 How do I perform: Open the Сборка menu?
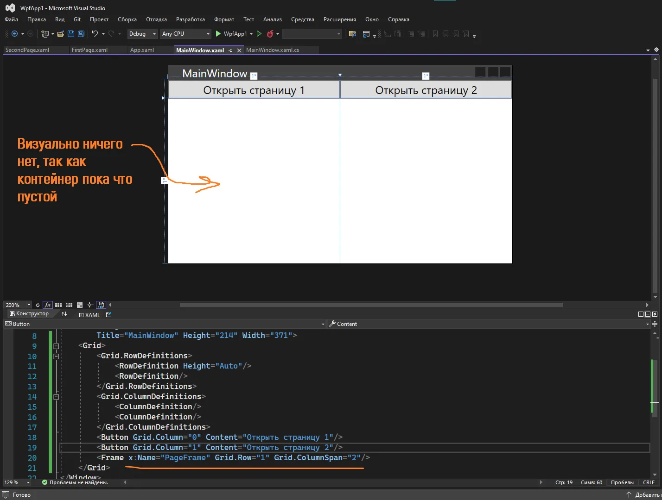click(127, 19)
